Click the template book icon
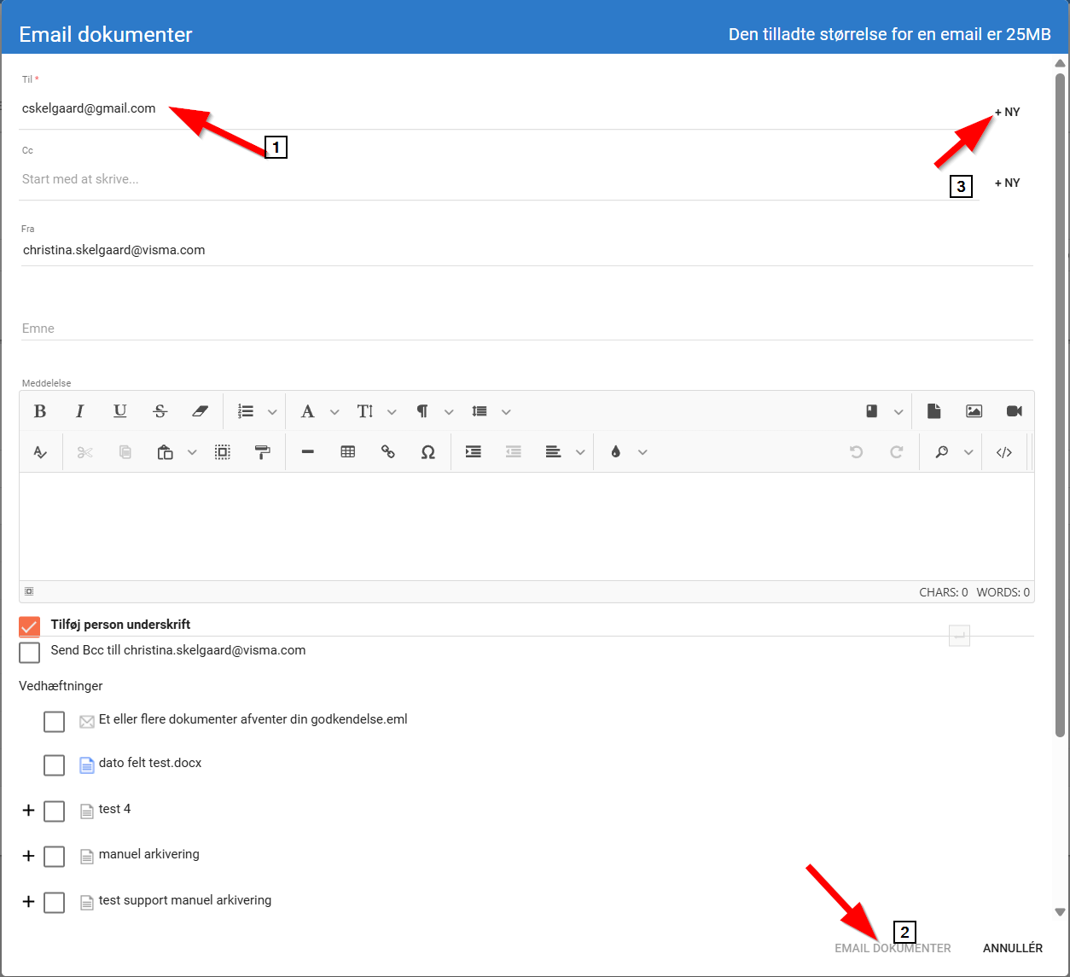The image size is (1070, 977). [x=872, y=411]
